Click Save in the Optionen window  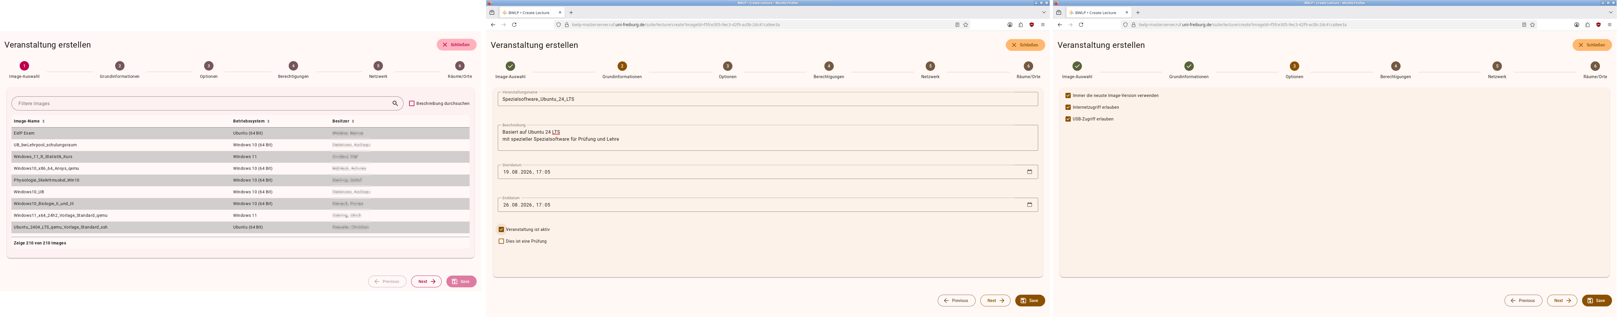[1597, 301]
